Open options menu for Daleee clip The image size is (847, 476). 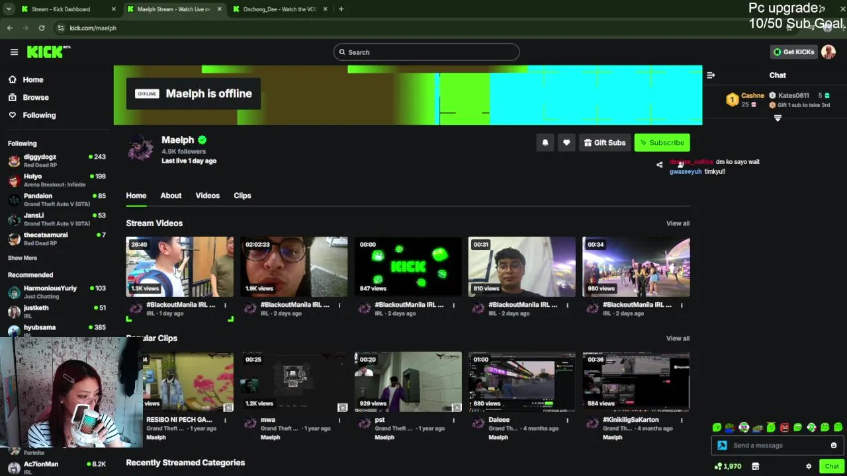pos(567,420)
